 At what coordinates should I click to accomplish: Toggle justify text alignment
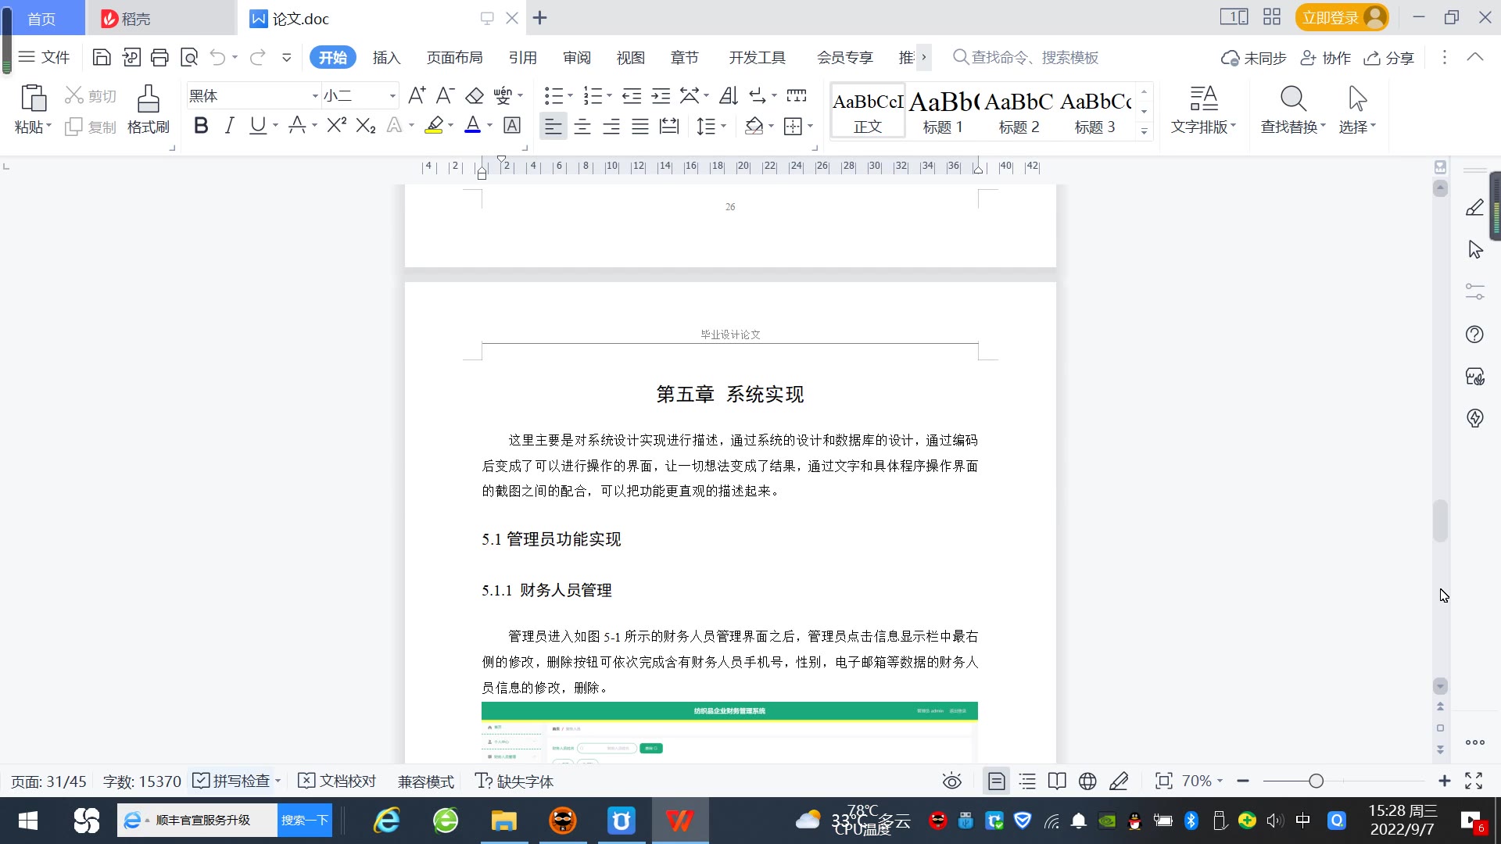tap(640, 126)
